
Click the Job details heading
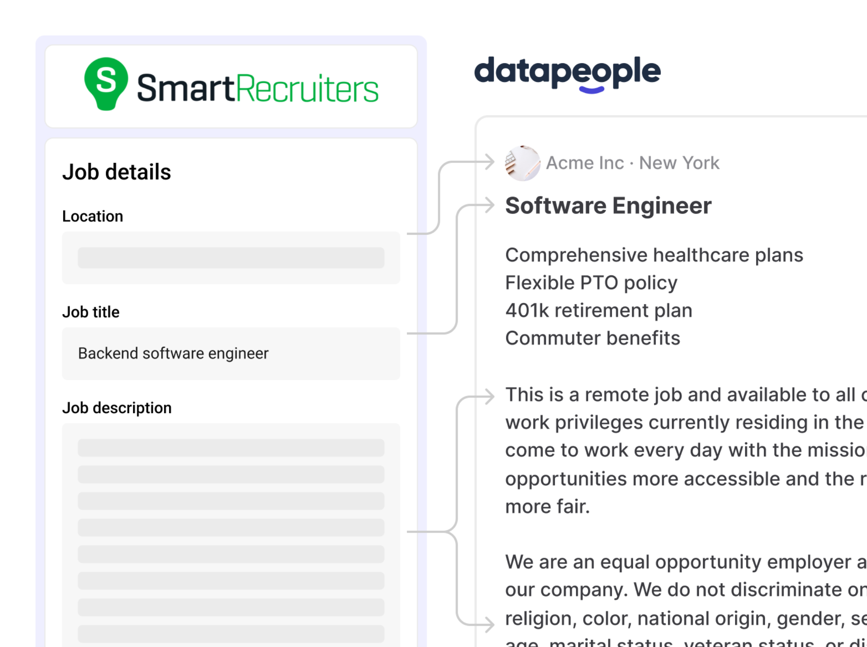tap(117, 172)
